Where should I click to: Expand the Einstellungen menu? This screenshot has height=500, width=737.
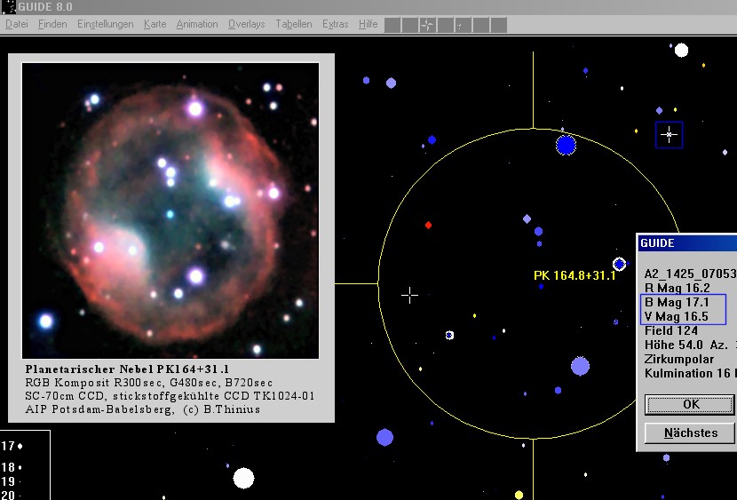(x=106, y=24)
